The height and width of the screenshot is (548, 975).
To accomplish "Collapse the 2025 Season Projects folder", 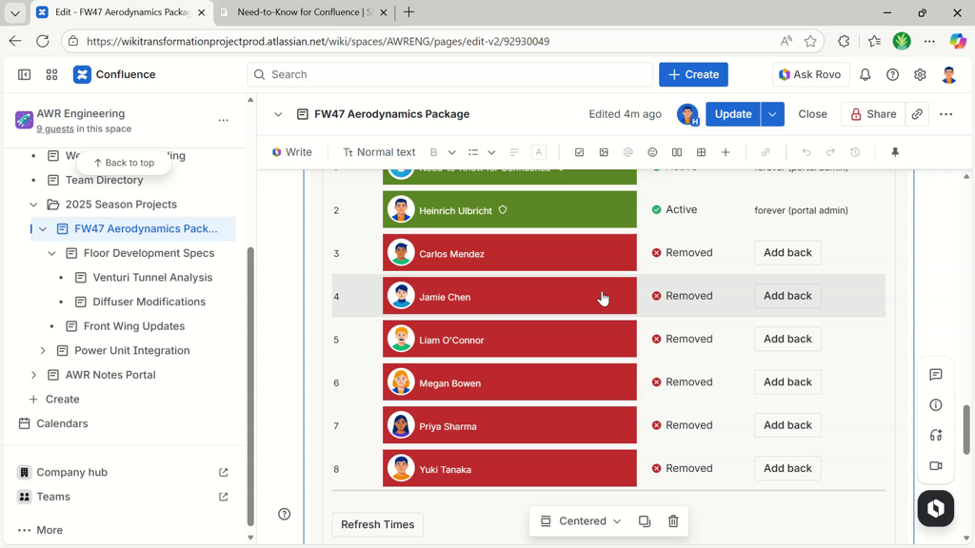I will click(33, 205).
